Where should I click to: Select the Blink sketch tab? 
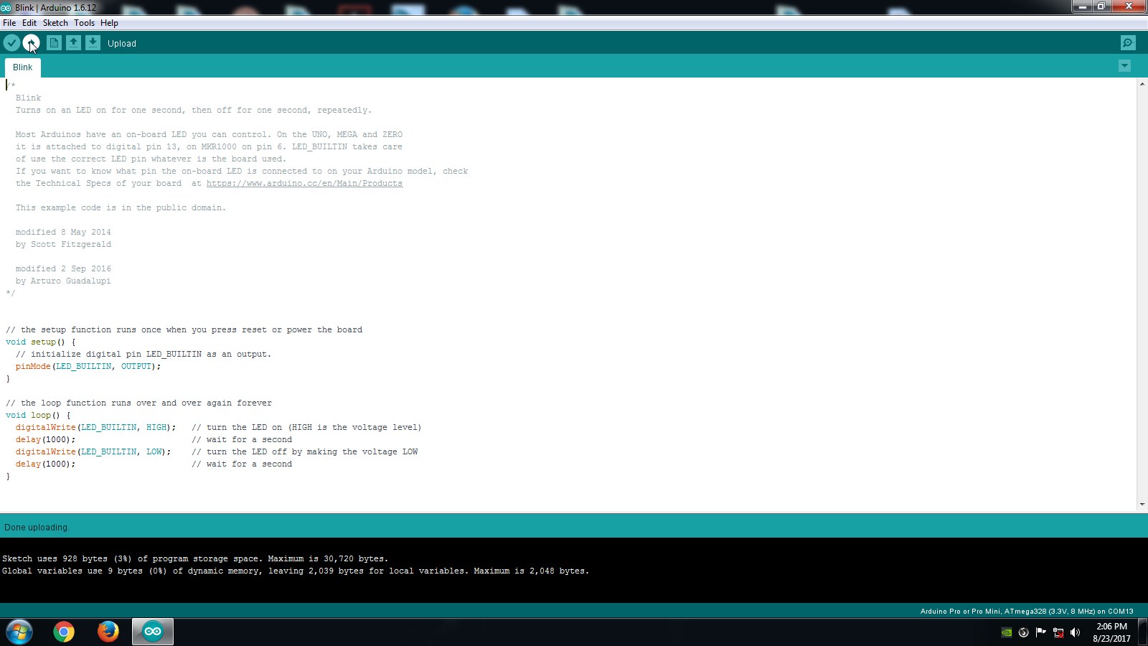22,67
